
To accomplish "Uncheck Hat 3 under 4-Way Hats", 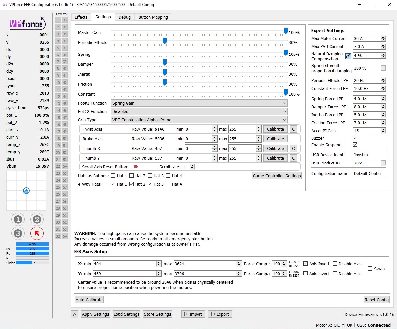I will coord(150,184).
